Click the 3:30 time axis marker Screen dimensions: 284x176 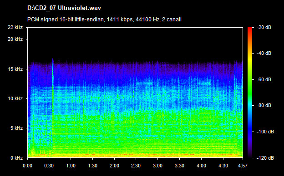(179, 166)
